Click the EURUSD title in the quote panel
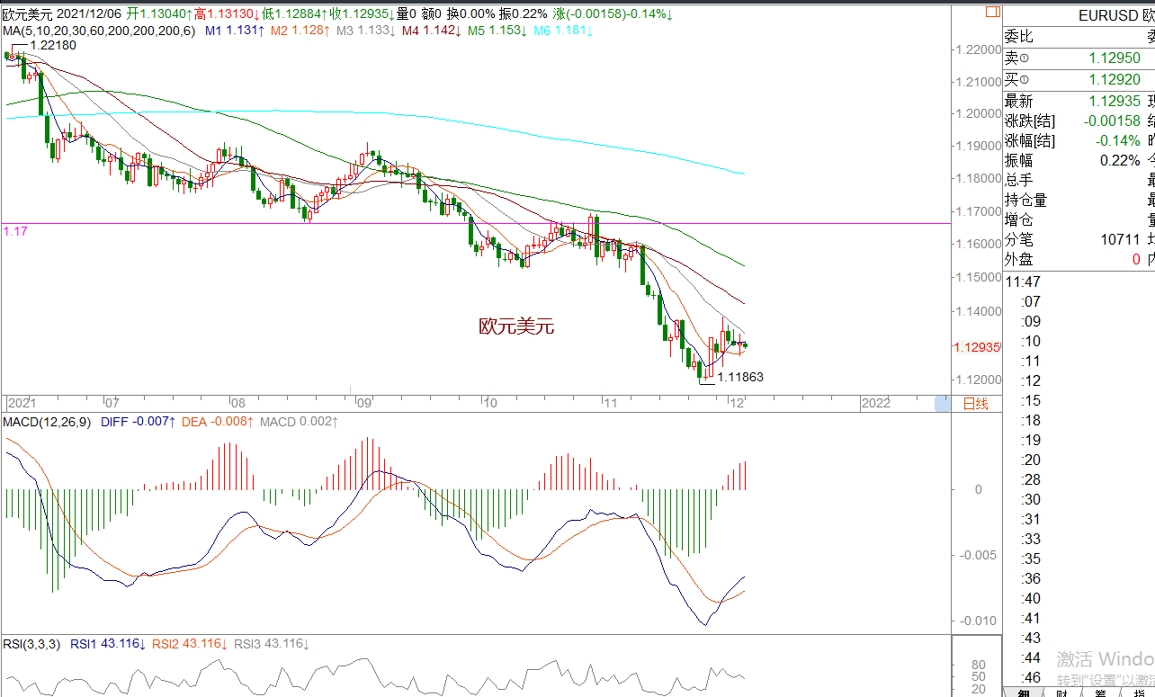This screenshot has width=1155, height=697. (1109, 15)
